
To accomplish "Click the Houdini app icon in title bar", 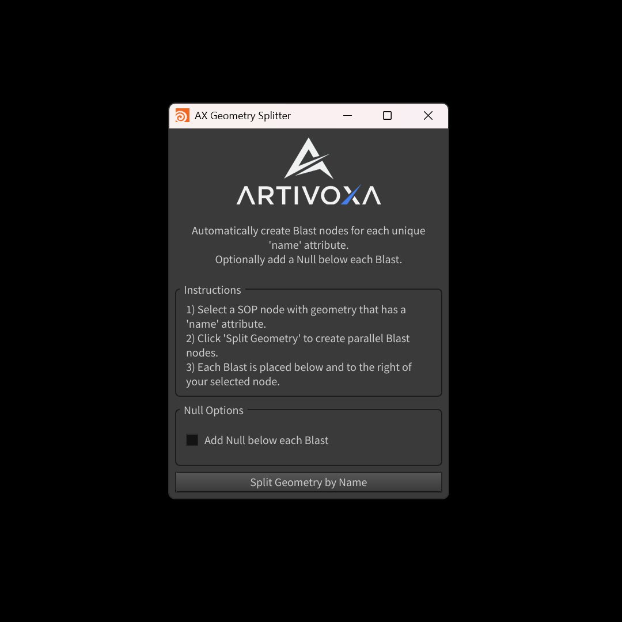I will [x=182, y=115].
